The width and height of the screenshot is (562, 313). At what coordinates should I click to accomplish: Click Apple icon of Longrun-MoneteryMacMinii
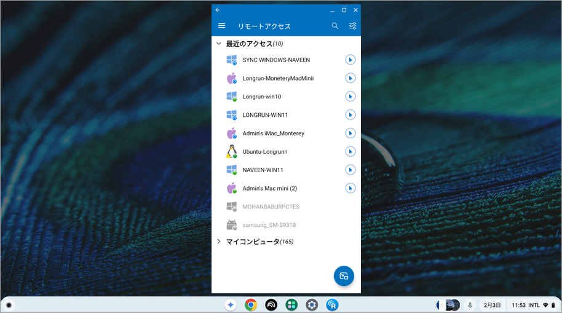pyautogui.click(x=232, y=78)
